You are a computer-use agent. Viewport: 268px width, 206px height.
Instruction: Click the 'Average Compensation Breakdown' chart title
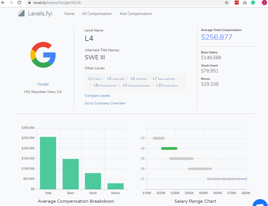click(x=76, y=201)
